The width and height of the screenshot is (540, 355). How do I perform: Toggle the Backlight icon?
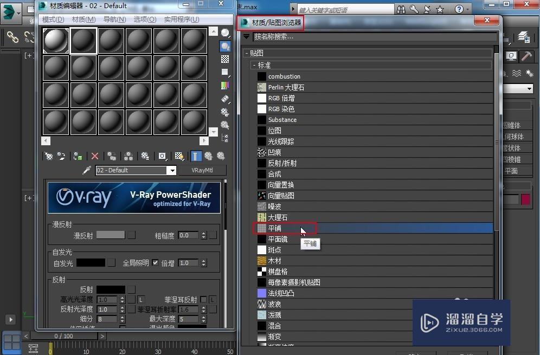click(225, 46)
